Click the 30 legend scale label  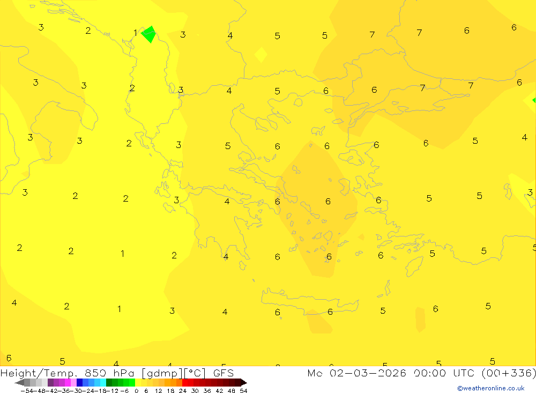tap(195, 391)
